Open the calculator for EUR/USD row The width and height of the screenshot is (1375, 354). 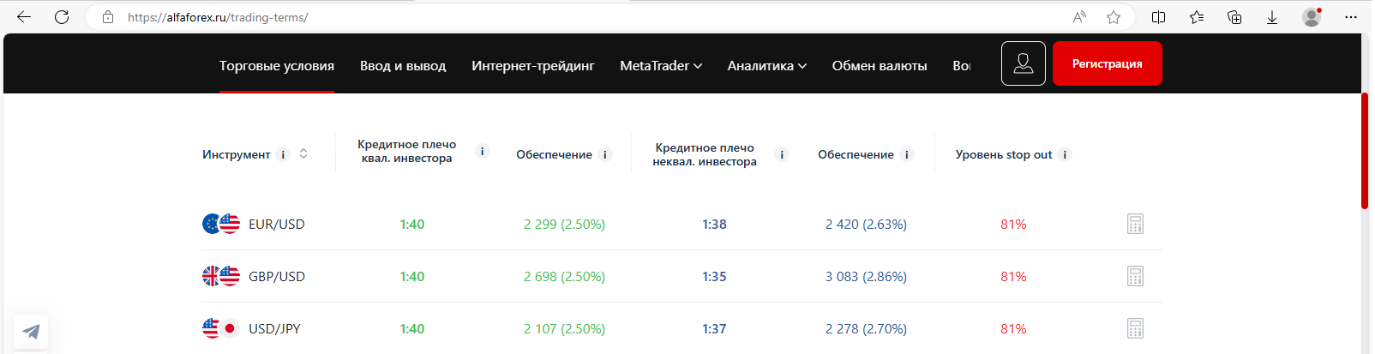point(1135,225)
